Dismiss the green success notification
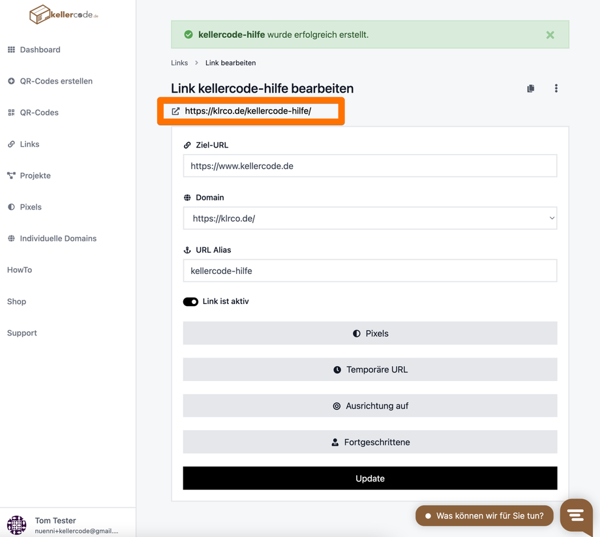This screenshot has height=537, width=600. (x=550, y=35)
